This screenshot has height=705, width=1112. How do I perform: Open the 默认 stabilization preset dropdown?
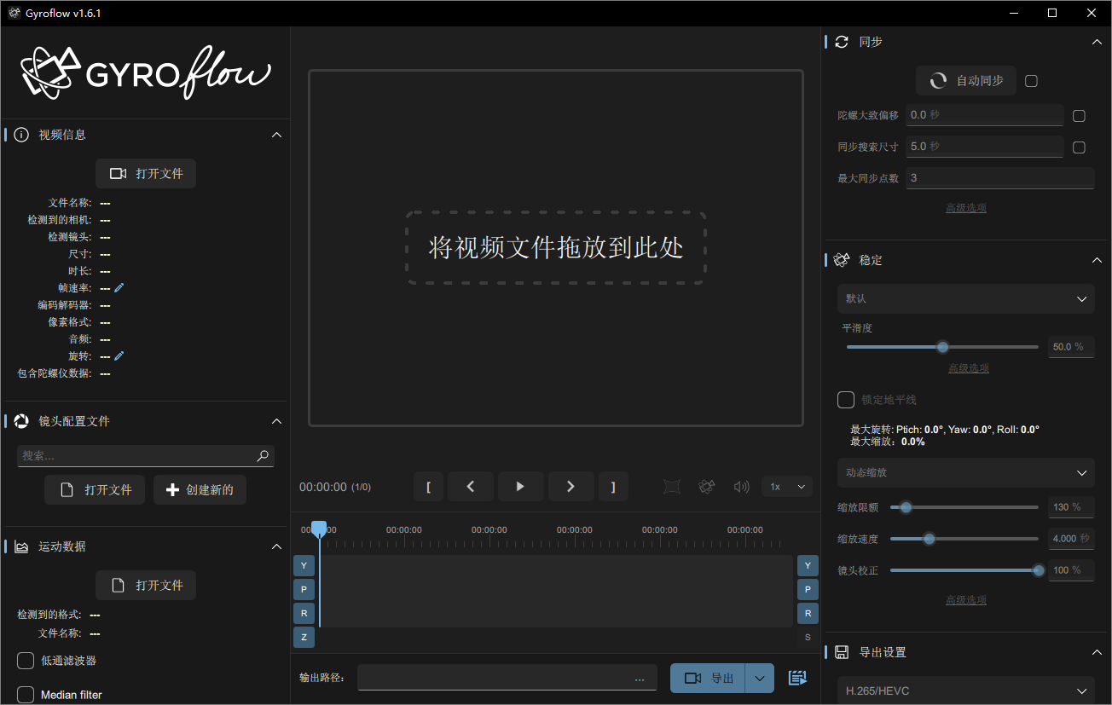tap(965, 298)
